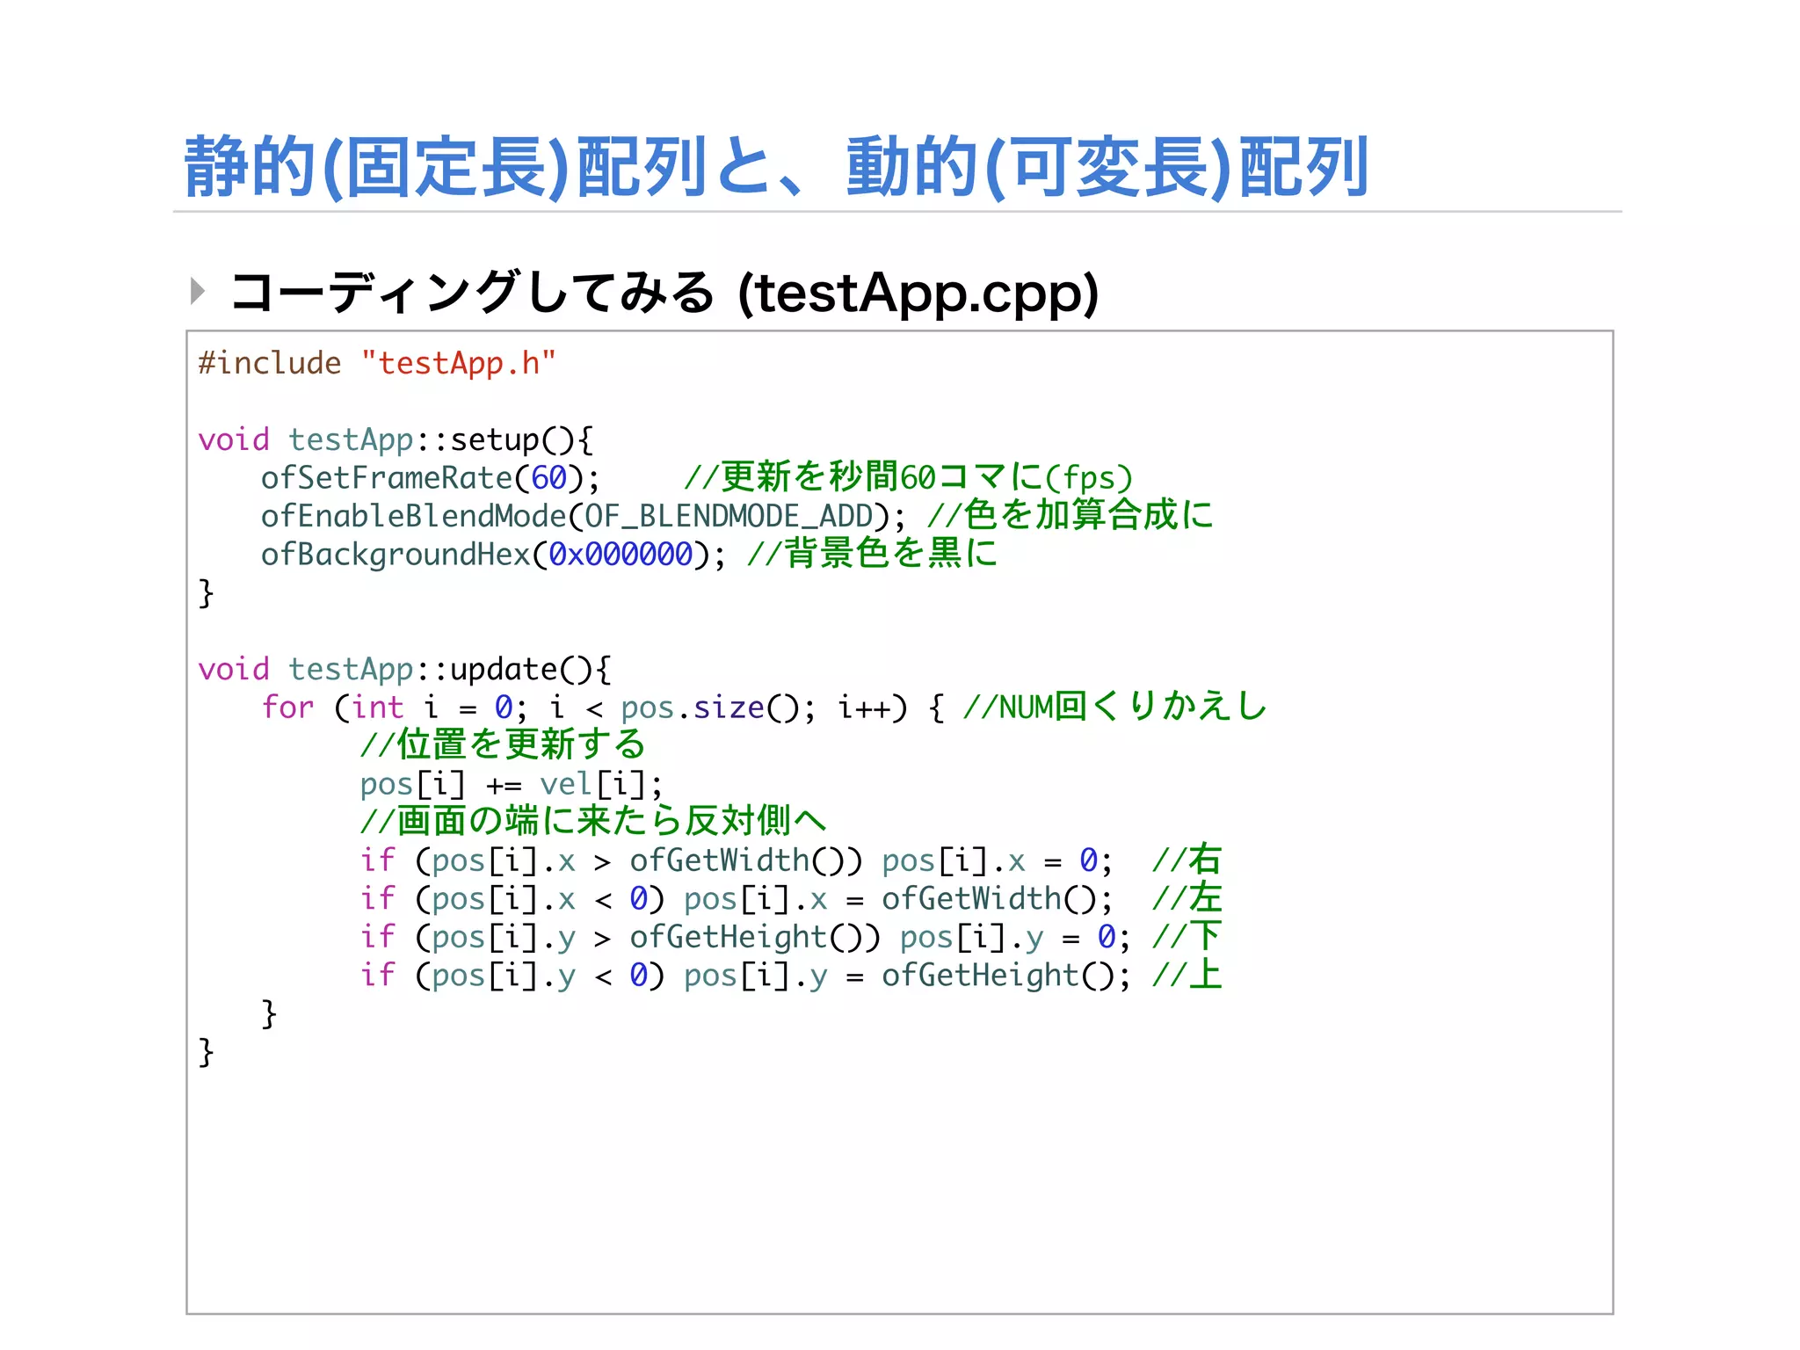Click the if line with pos[i].x > ofGetWidth()
Image resolution: width=1800 pixels, height=1350 pixels.
[x=737, y=860]
